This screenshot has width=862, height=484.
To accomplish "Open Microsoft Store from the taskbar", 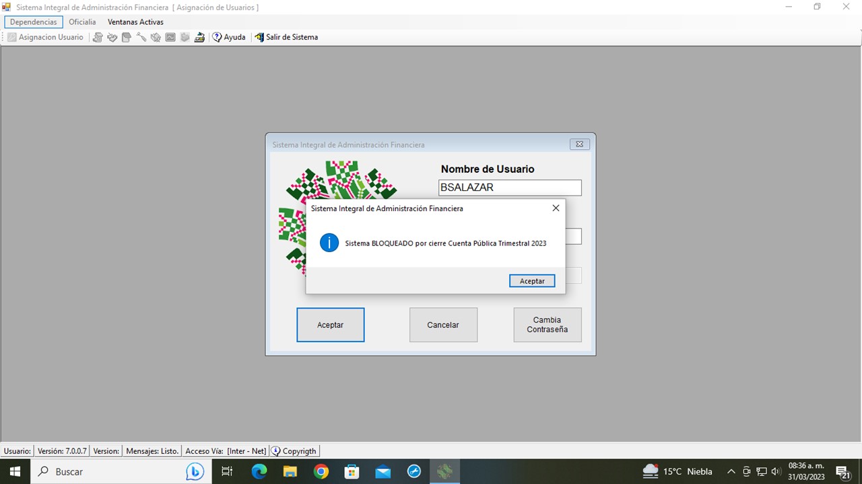I will pos(352,472).
